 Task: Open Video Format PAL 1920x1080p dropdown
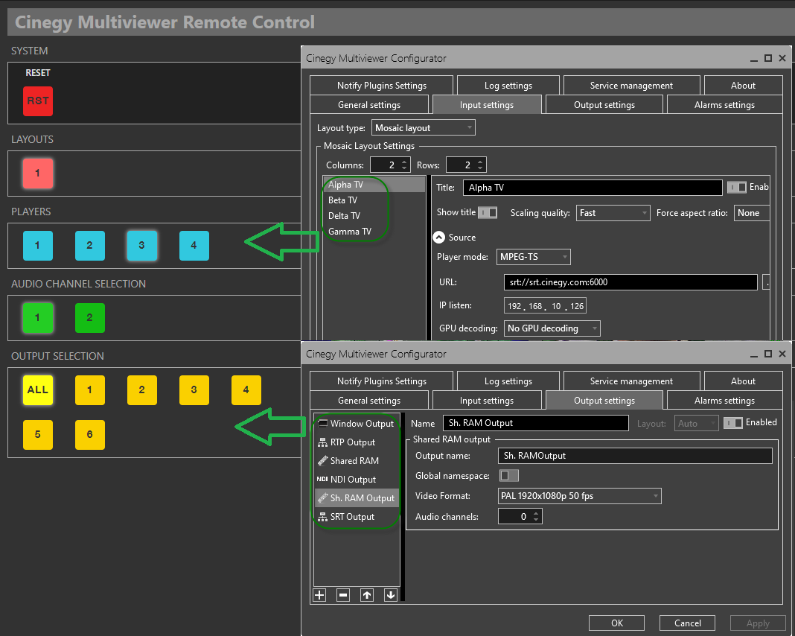[580, 496]
